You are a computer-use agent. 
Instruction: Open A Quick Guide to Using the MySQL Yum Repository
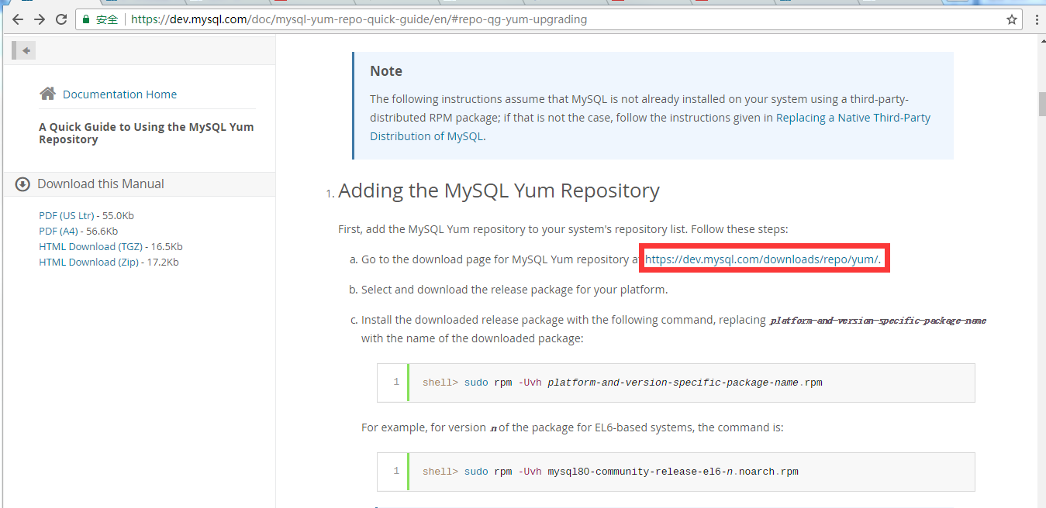[147, 133]
